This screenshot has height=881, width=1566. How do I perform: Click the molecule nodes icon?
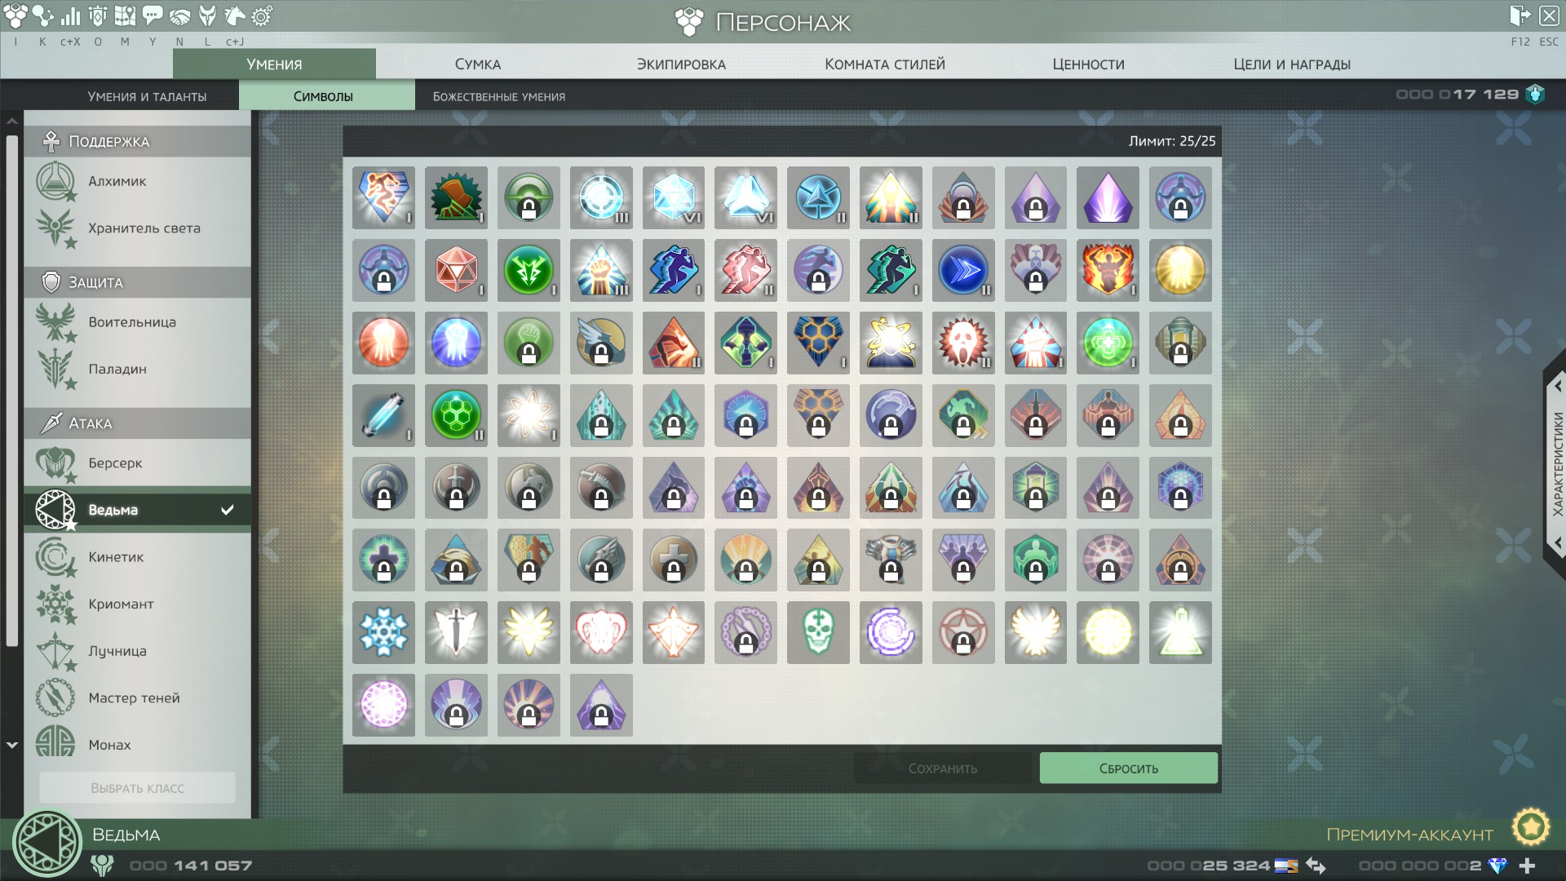[x=42, y=15]
